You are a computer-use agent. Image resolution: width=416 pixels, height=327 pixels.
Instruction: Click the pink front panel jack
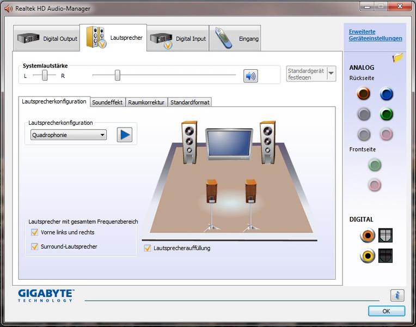375,185
